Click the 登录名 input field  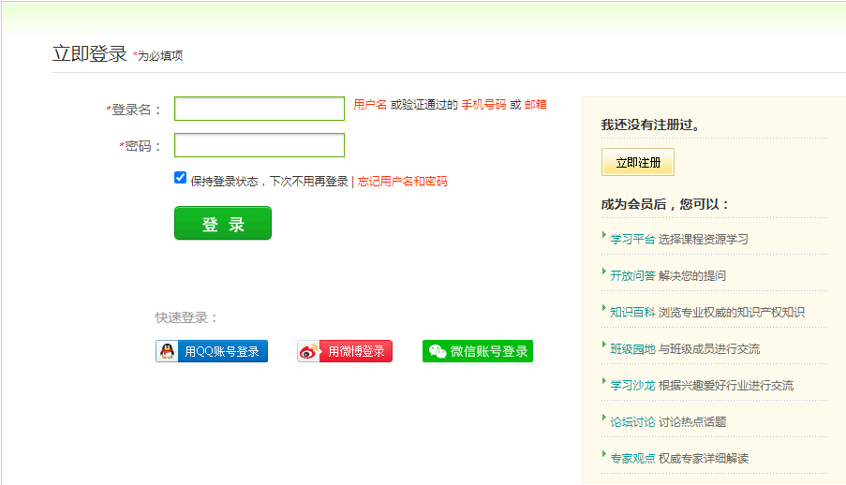click(260, 109)
